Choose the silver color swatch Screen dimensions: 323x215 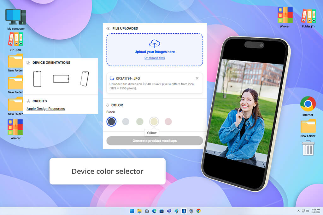pyautogui.click(x=126, y=122)
